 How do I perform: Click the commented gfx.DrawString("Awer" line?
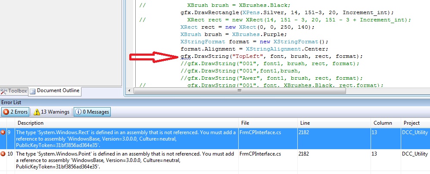click(x=271, y=78)
